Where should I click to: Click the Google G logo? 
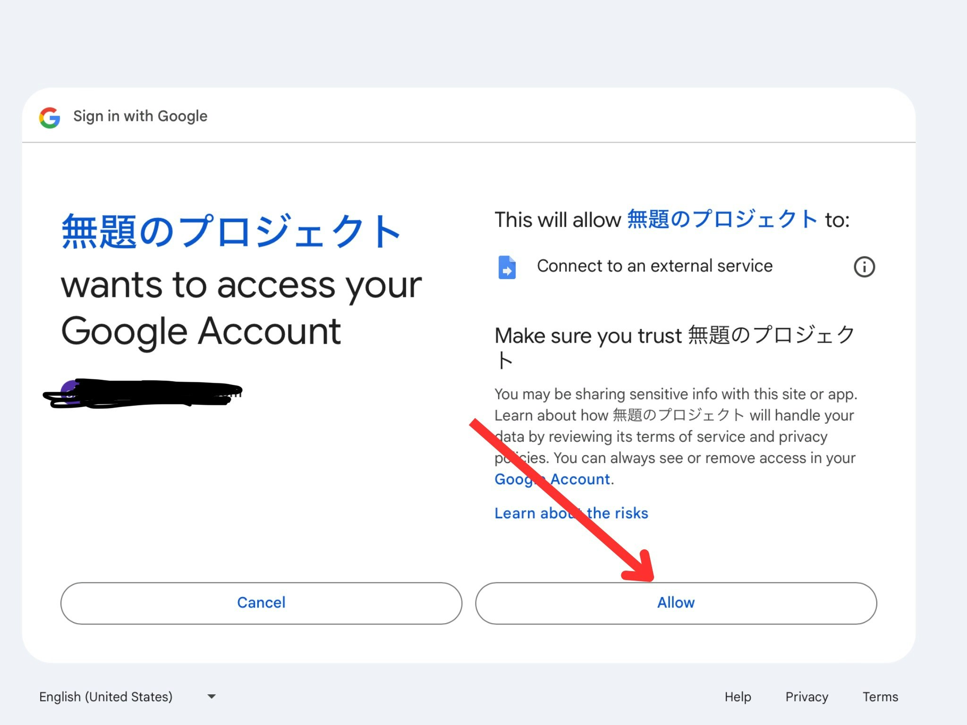(50, 118)
